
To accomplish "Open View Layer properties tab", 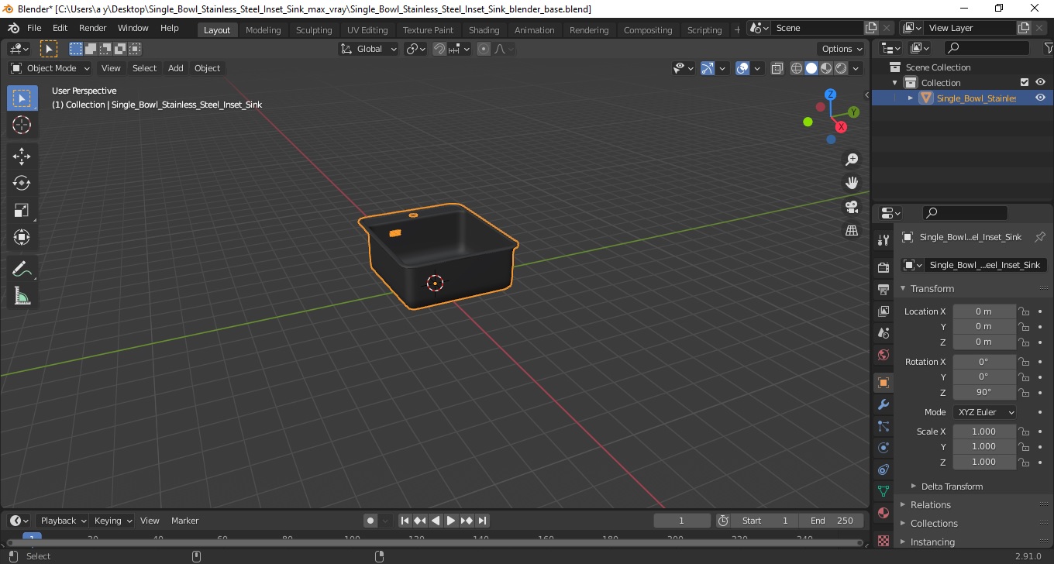I will [883, 311].
